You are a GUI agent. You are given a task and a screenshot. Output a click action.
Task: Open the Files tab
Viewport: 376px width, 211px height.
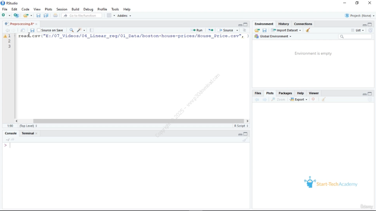tap(258, 93)
